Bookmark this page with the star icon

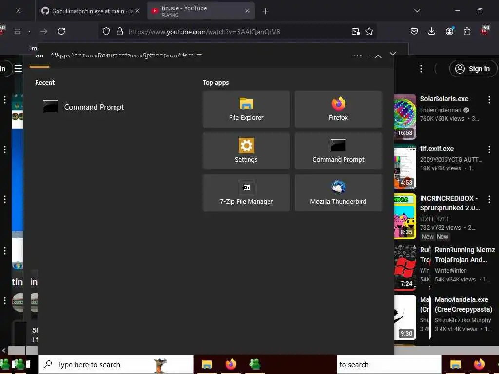(369, 31)
